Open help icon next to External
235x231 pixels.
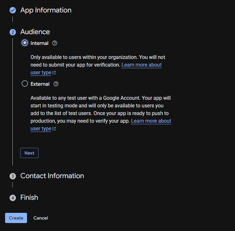(56, 84)
